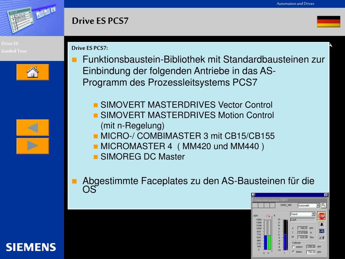345x259 pixels.
Task: Click the Abgestimmte Faceplates paragraph
Action: coord(198,185)
